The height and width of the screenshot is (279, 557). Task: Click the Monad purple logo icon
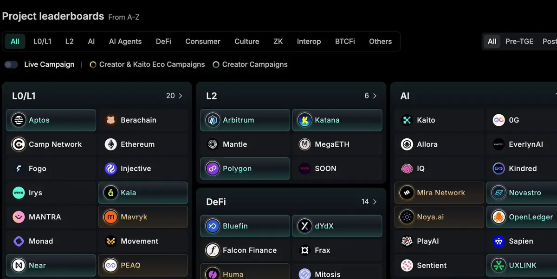[19, 241]
